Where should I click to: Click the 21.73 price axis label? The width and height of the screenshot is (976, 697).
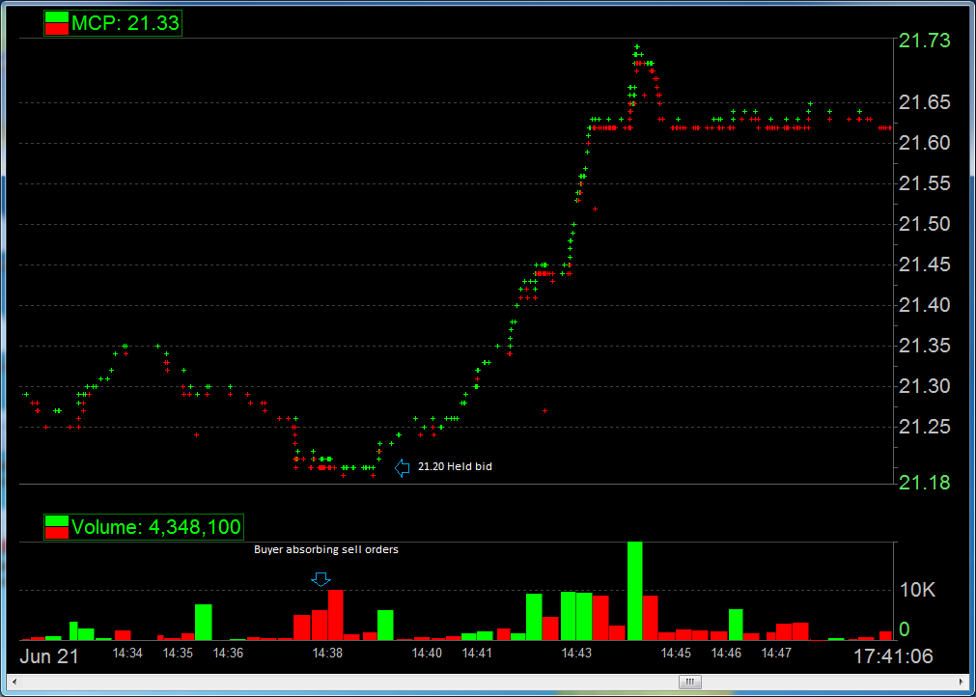click(924, 42)
